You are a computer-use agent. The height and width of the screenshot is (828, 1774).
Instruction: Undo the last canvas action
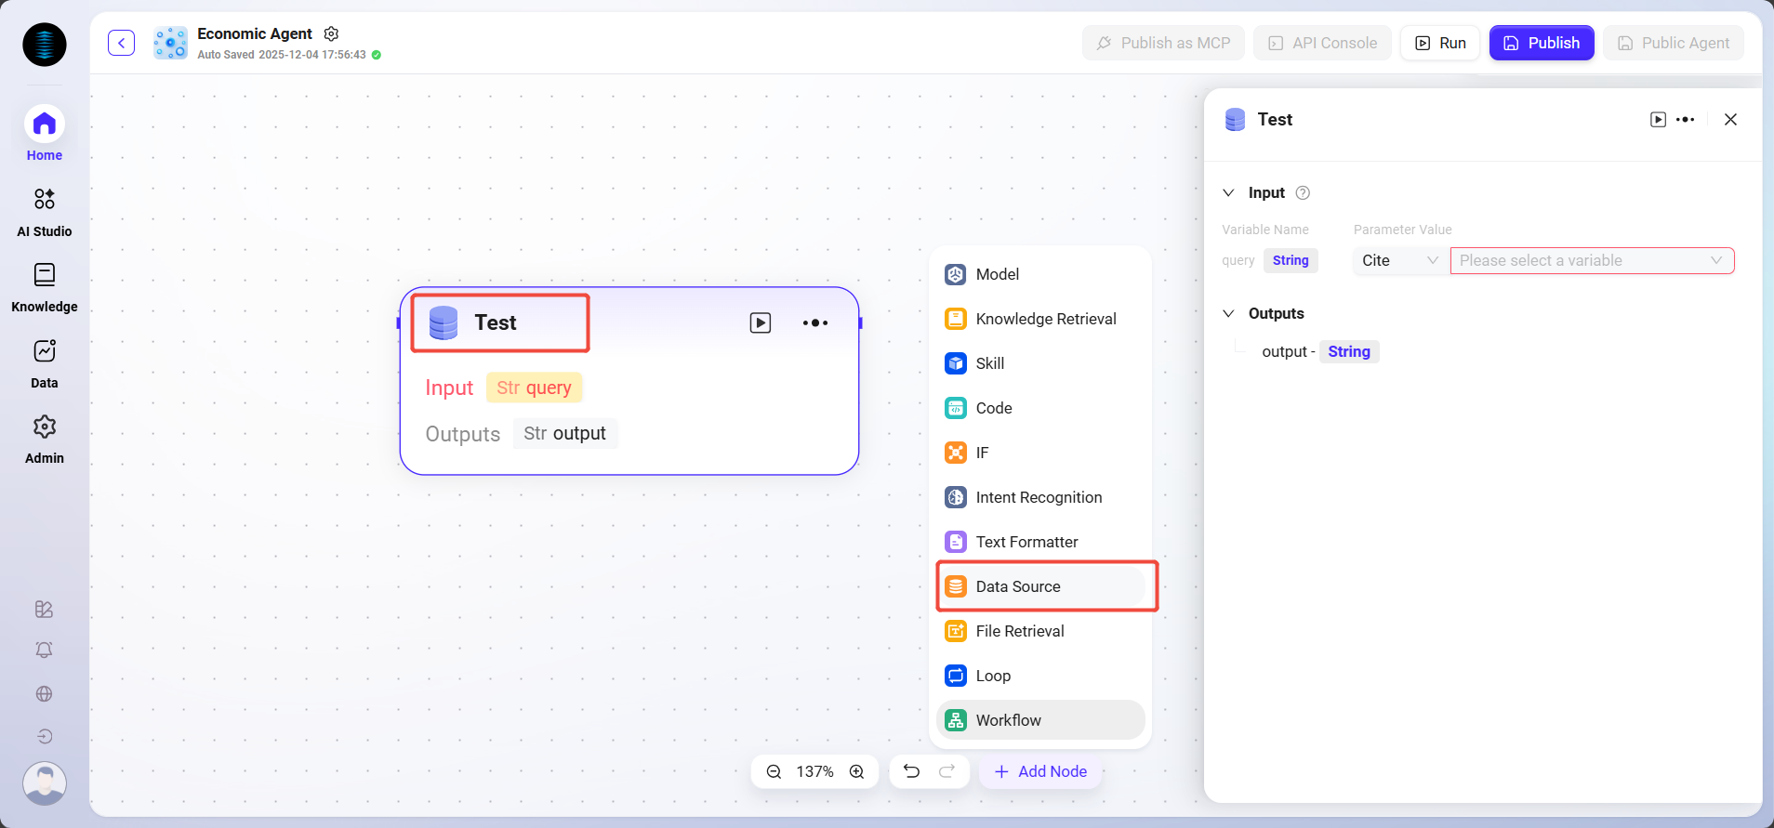tap(911, 771)
